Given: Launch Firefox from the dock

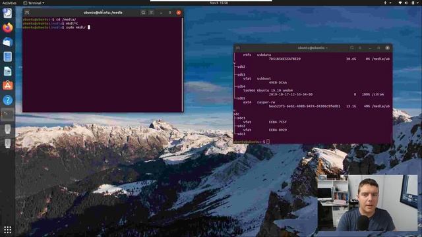Looking at the screenshot, I should (x=7, y=28).
